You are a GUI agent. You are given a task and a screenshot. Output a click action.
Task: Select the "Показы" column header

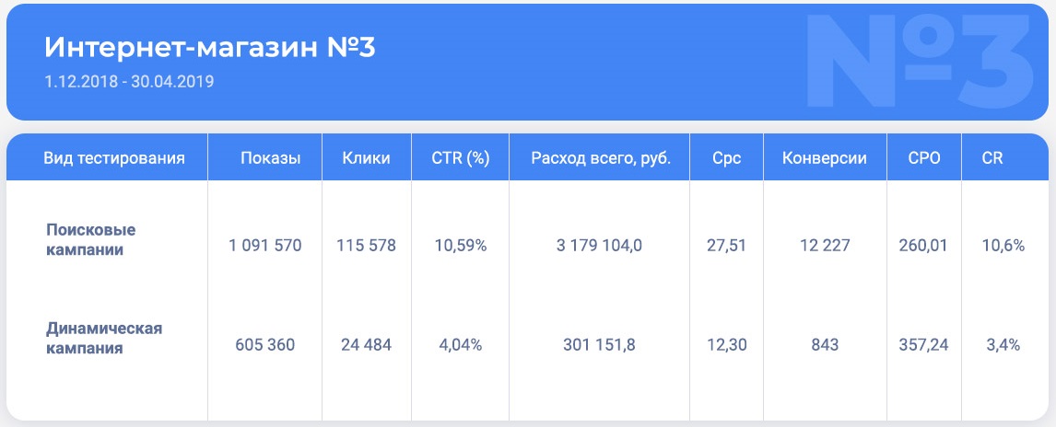(x=270, y=157)
